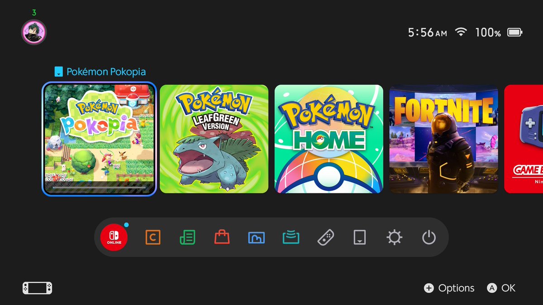Open the Controllers icon
The height and width of the screenshot is (305, 543).
[325, 237]
